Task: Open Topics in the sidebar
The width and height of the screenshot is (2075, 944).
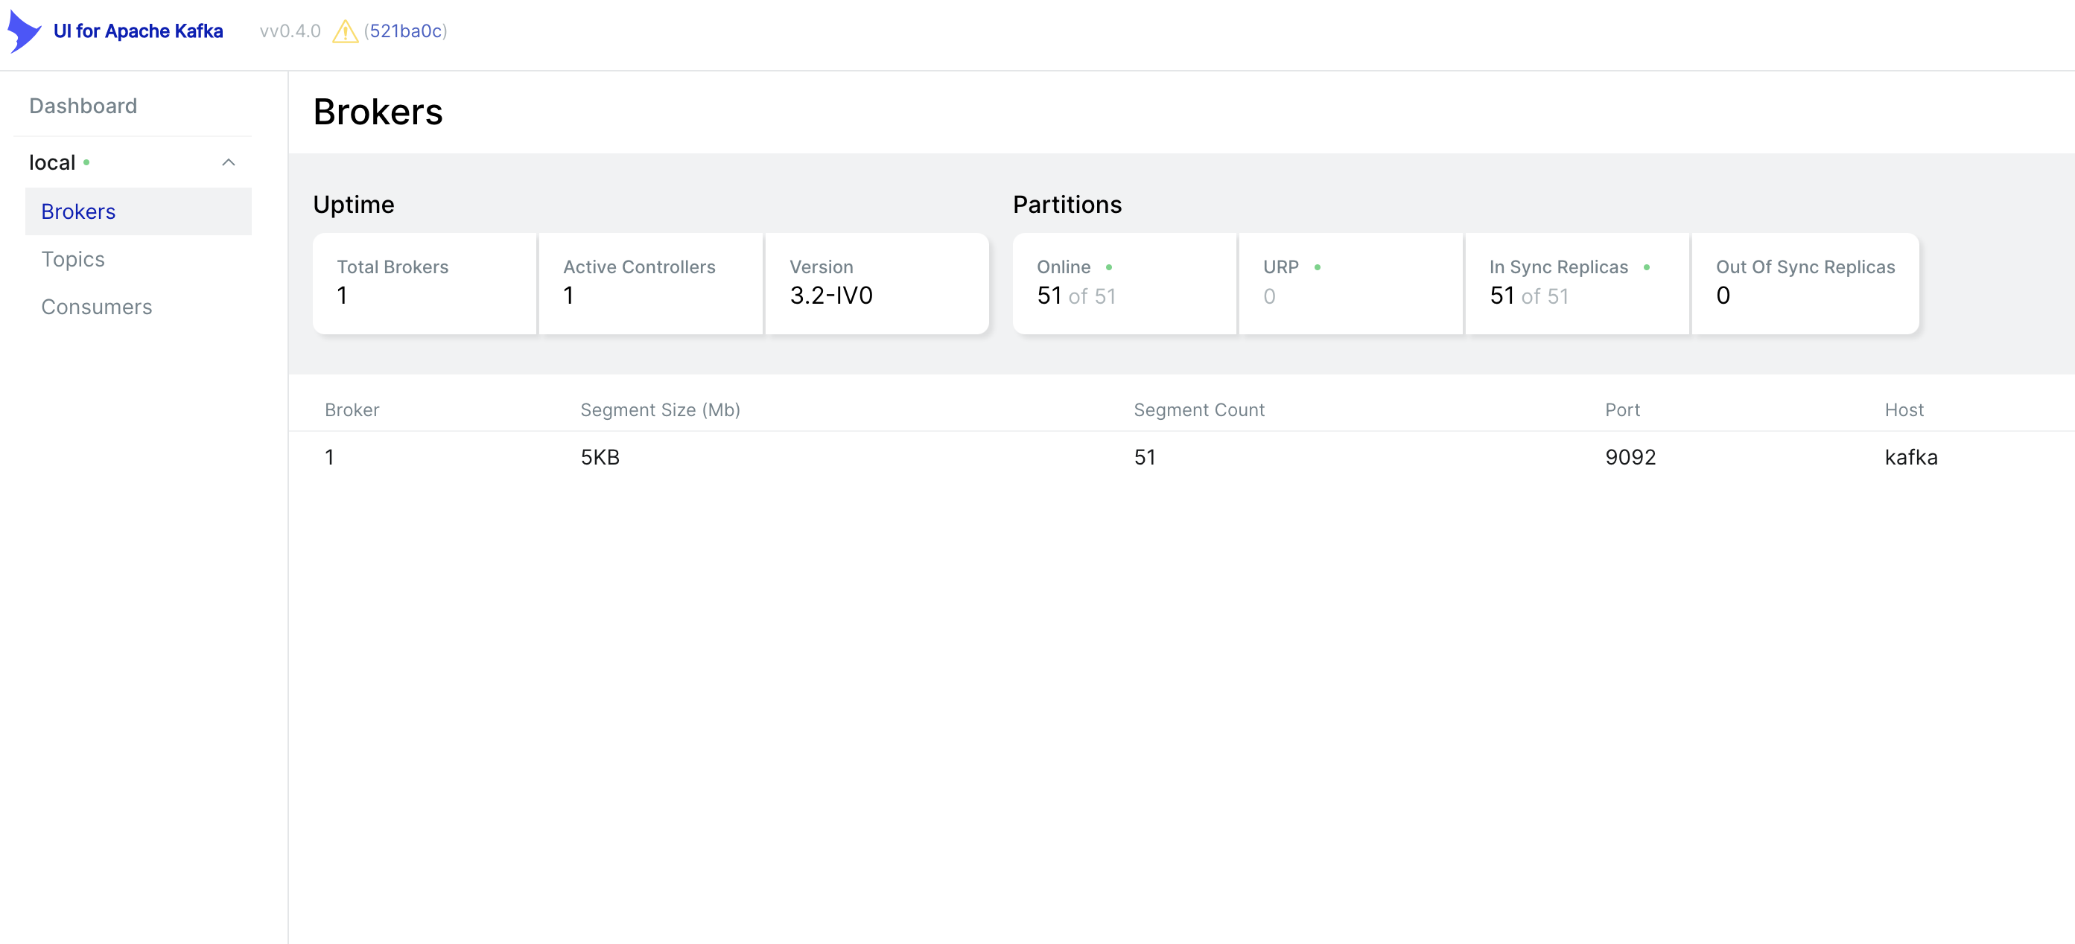Action: point(72,259)
